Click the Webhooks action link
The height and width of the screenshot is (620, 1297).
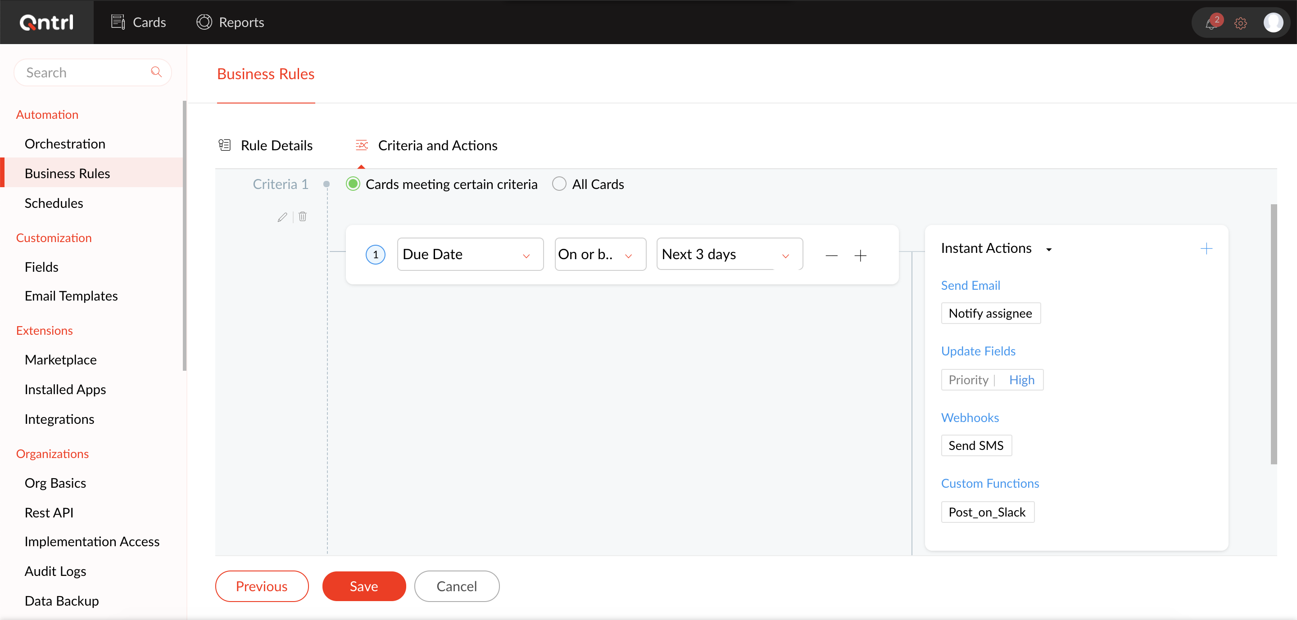point(970,418)
